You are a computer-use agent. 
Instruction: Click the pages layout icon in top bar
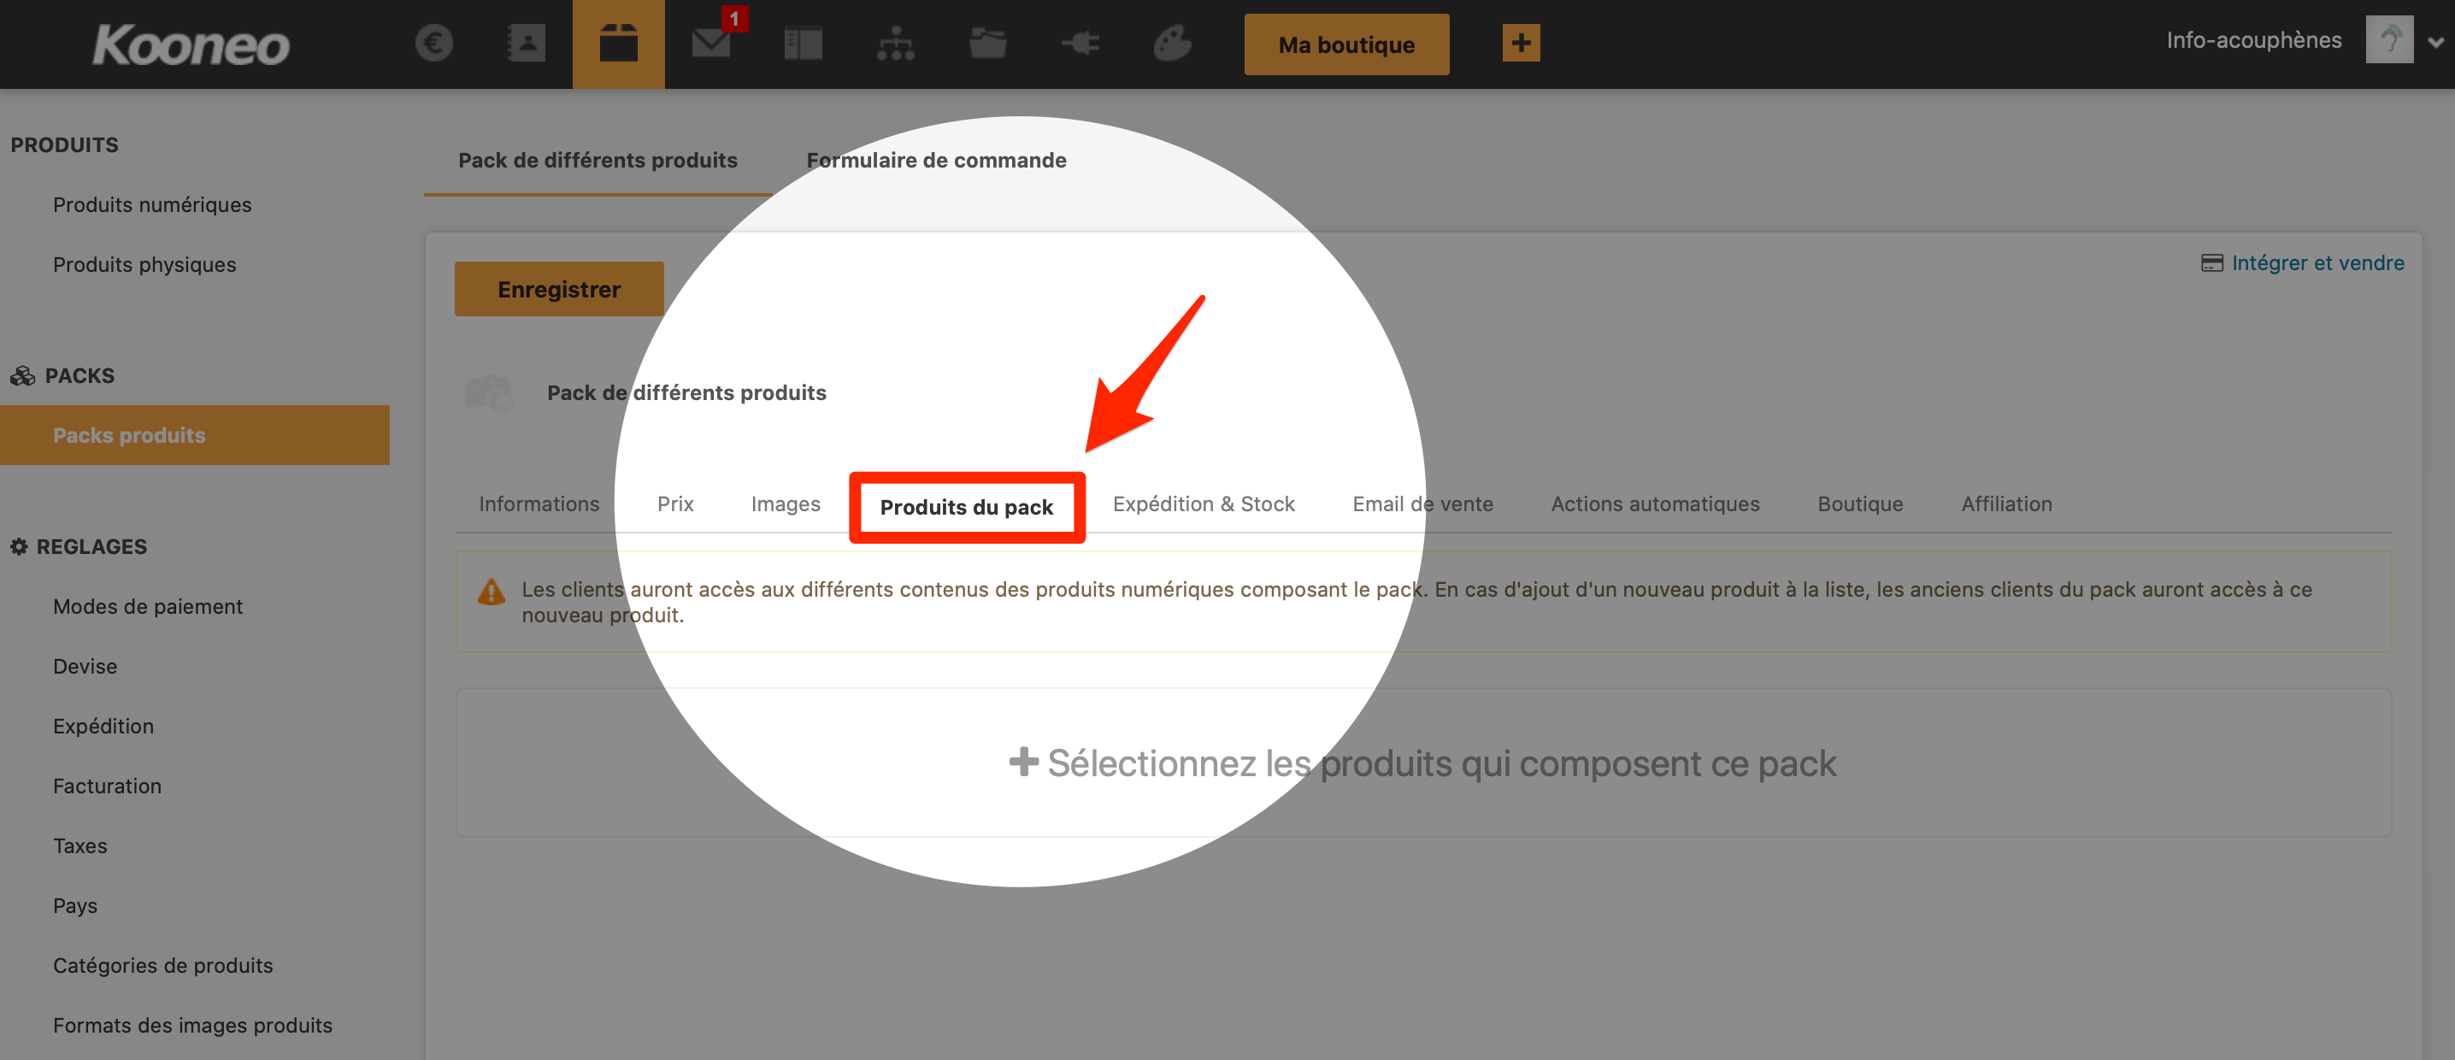[x=804, y=44]
